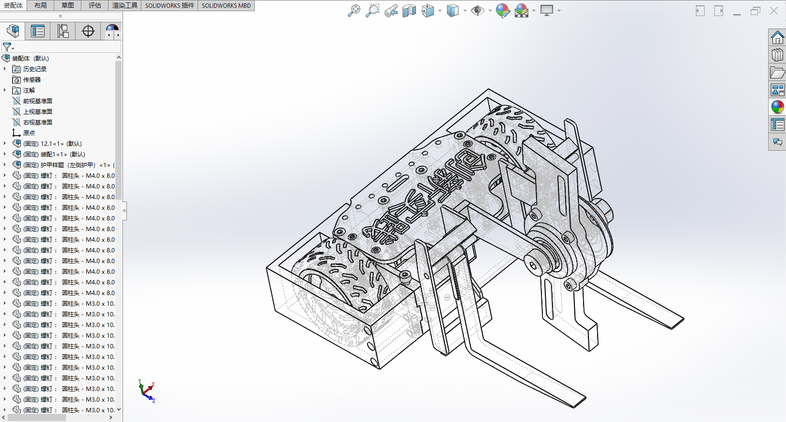Open the Display Style dropdown arrow
The height and width of the screenshot is (422, 786).
(465, 11)
